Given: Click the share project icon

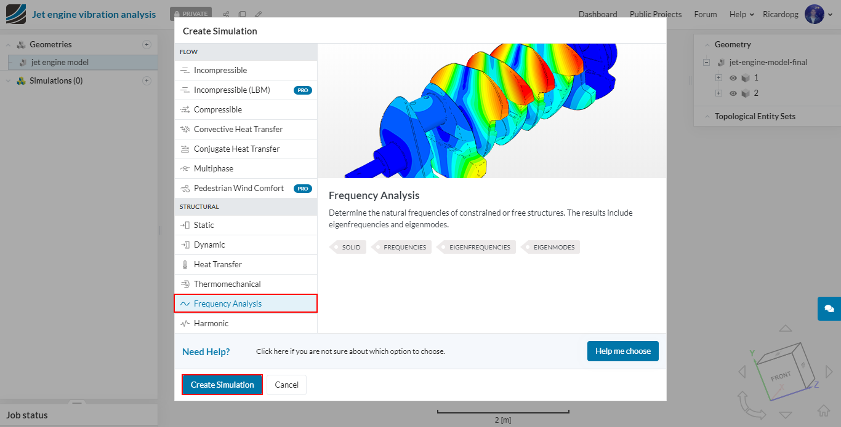Looking at the screenshot, I should tap(226, 14).
